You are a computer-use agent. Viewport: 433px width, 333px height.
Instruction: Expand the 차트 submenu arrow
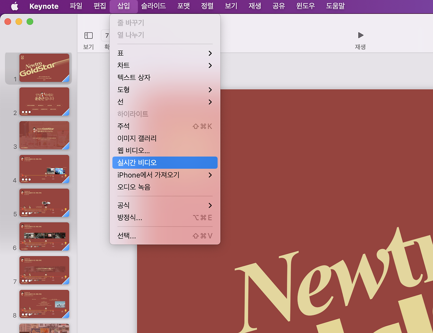point(210,66)
